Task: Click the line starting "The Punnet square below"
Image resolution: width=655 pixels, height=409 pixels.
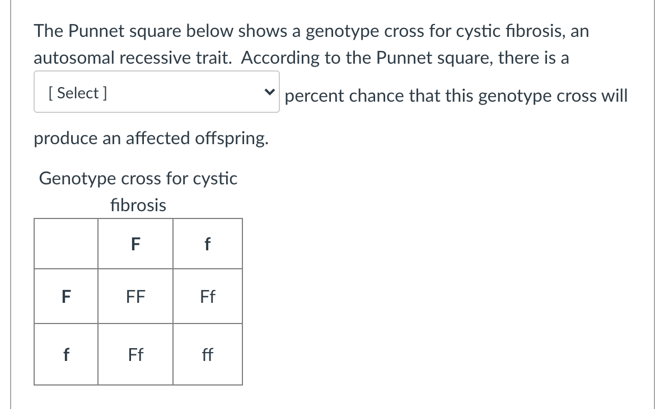Action: (x=311, y=31)
